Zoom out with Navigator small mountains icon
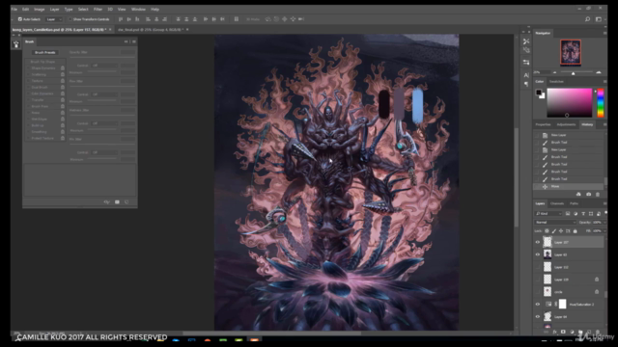Viewport: 618px width, 347px height. (554, 72)
